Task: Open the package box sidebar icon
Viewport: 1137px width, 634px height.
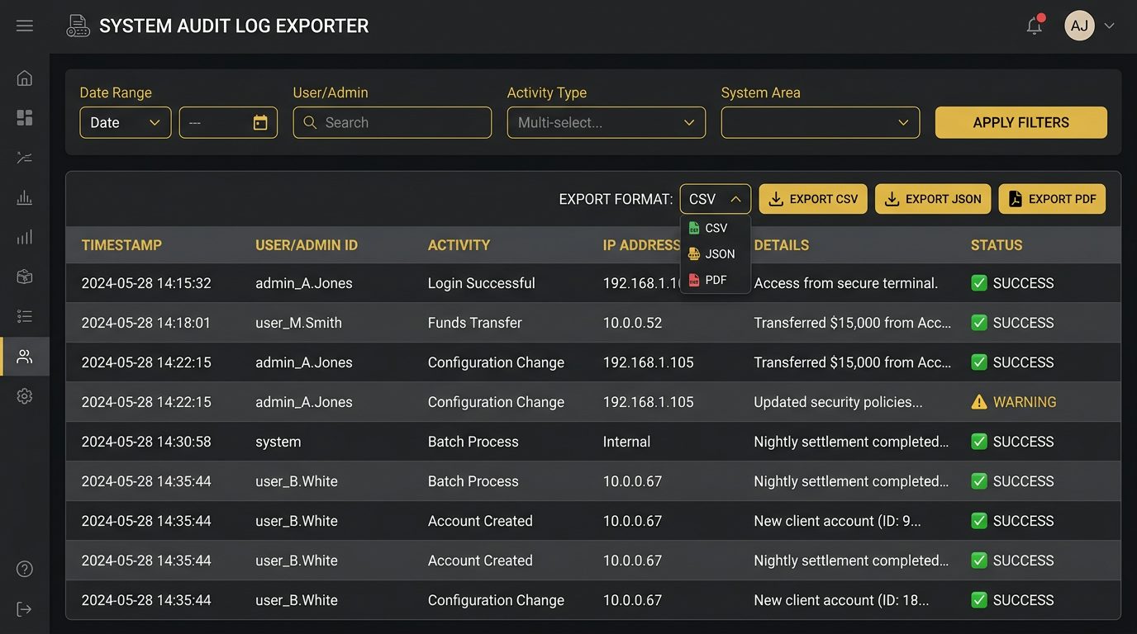Action: tap(25, 277)
